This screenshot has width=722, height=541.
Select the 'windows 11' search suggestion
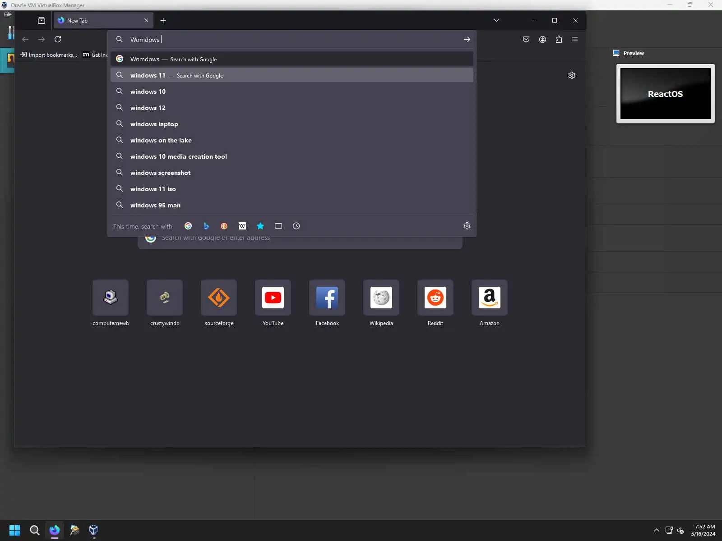click(292, 75)
